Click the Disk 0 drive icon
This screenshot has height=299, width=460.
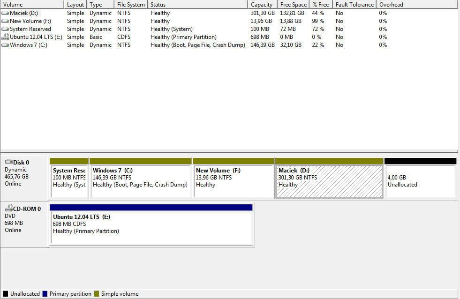point(9,162)
